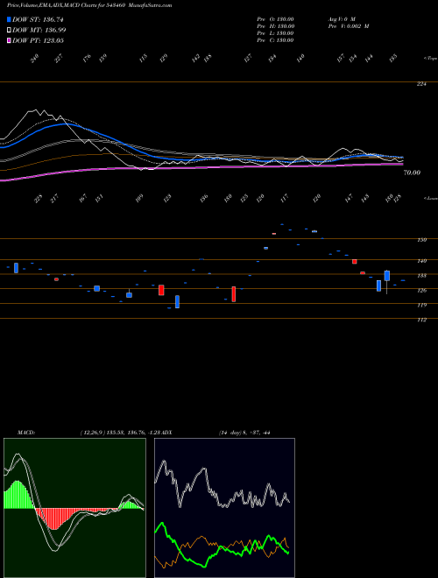The height and width of the screenshot is (578, 438).
Task: Click the 'Pre V: 0.002 M' volume text
Action: point(349,26)
